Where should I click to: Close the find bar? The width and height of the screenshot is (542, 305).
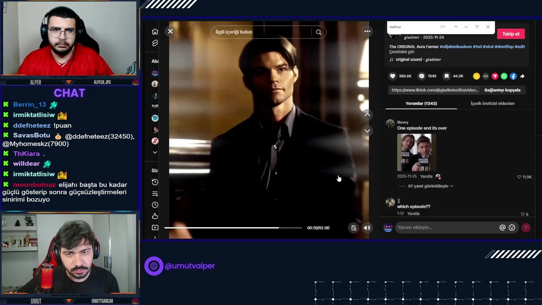(488, 27)
